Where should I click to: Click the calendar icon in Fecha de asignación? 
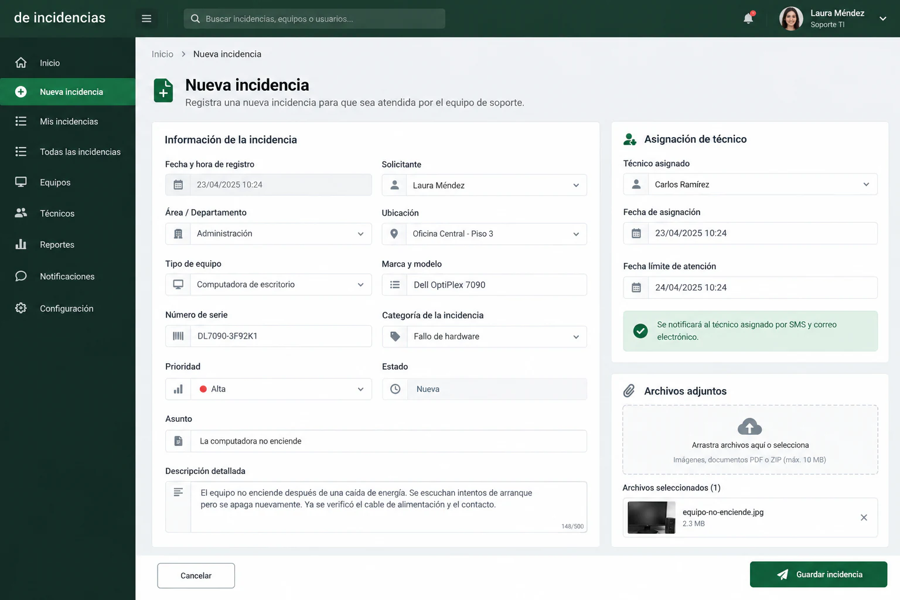[x=636, y=233]
